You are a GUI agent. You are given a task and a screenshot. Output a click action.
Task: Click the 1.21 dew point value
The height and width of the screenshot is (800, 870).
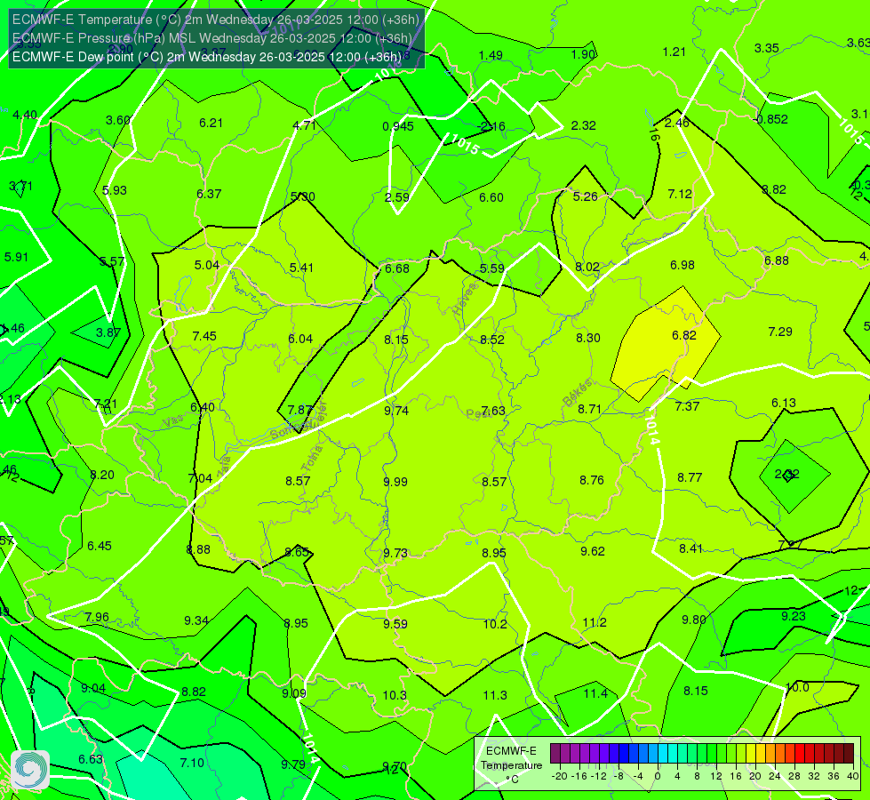[x=674, y=52]
